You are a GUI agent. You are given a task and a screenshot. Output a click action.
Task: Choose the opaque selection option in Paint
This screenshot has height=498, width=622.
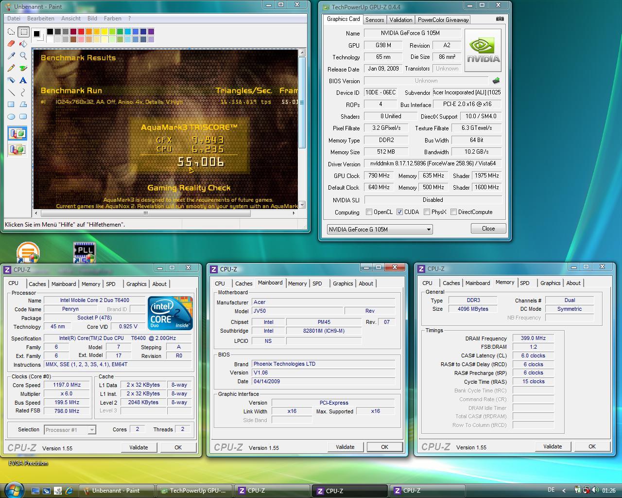tap(17, 134)
